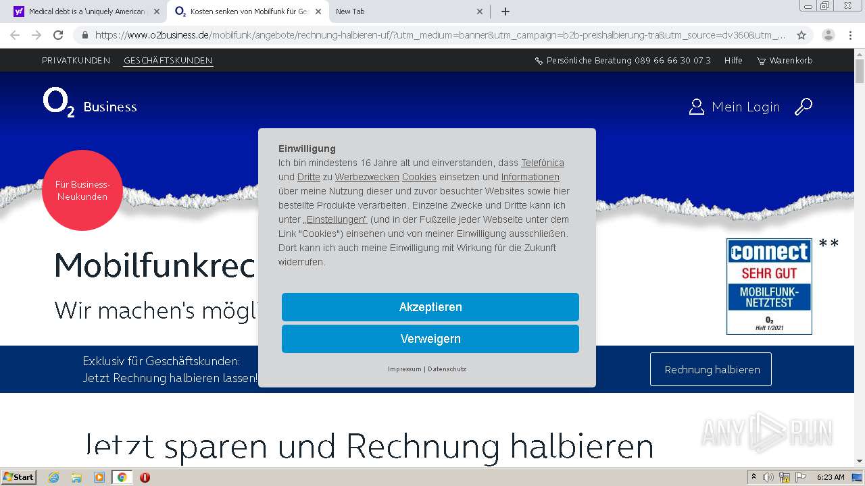
Task: Click the Action Center flag tray icon
Action: tap(801, 477)
